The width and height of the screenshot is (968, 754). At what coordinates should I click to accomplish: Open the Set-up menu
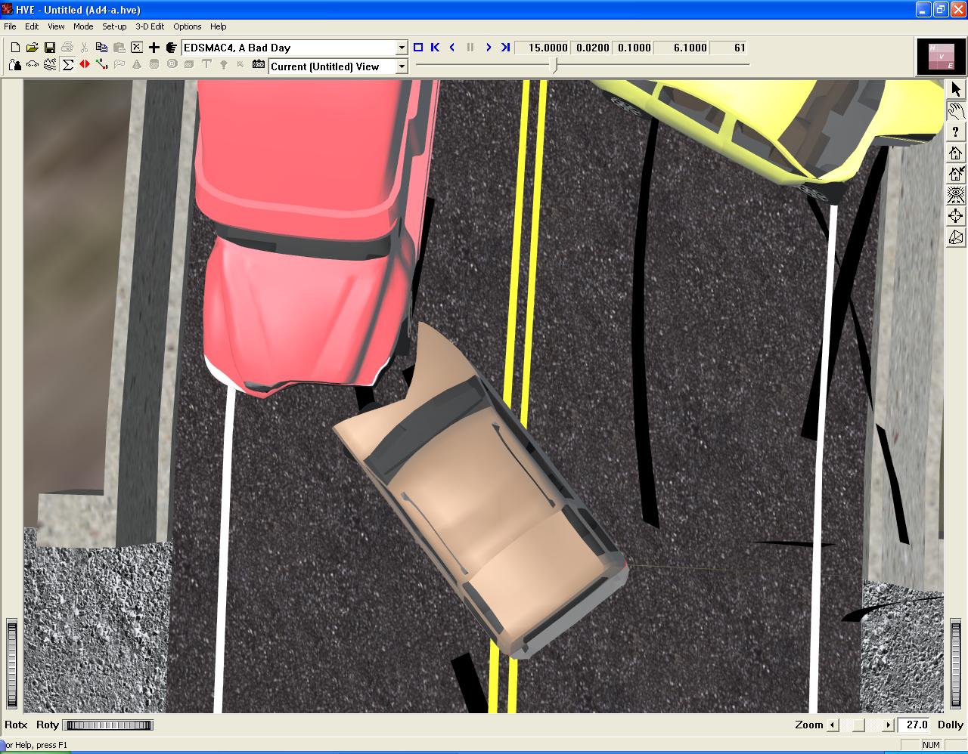[114, 26]
